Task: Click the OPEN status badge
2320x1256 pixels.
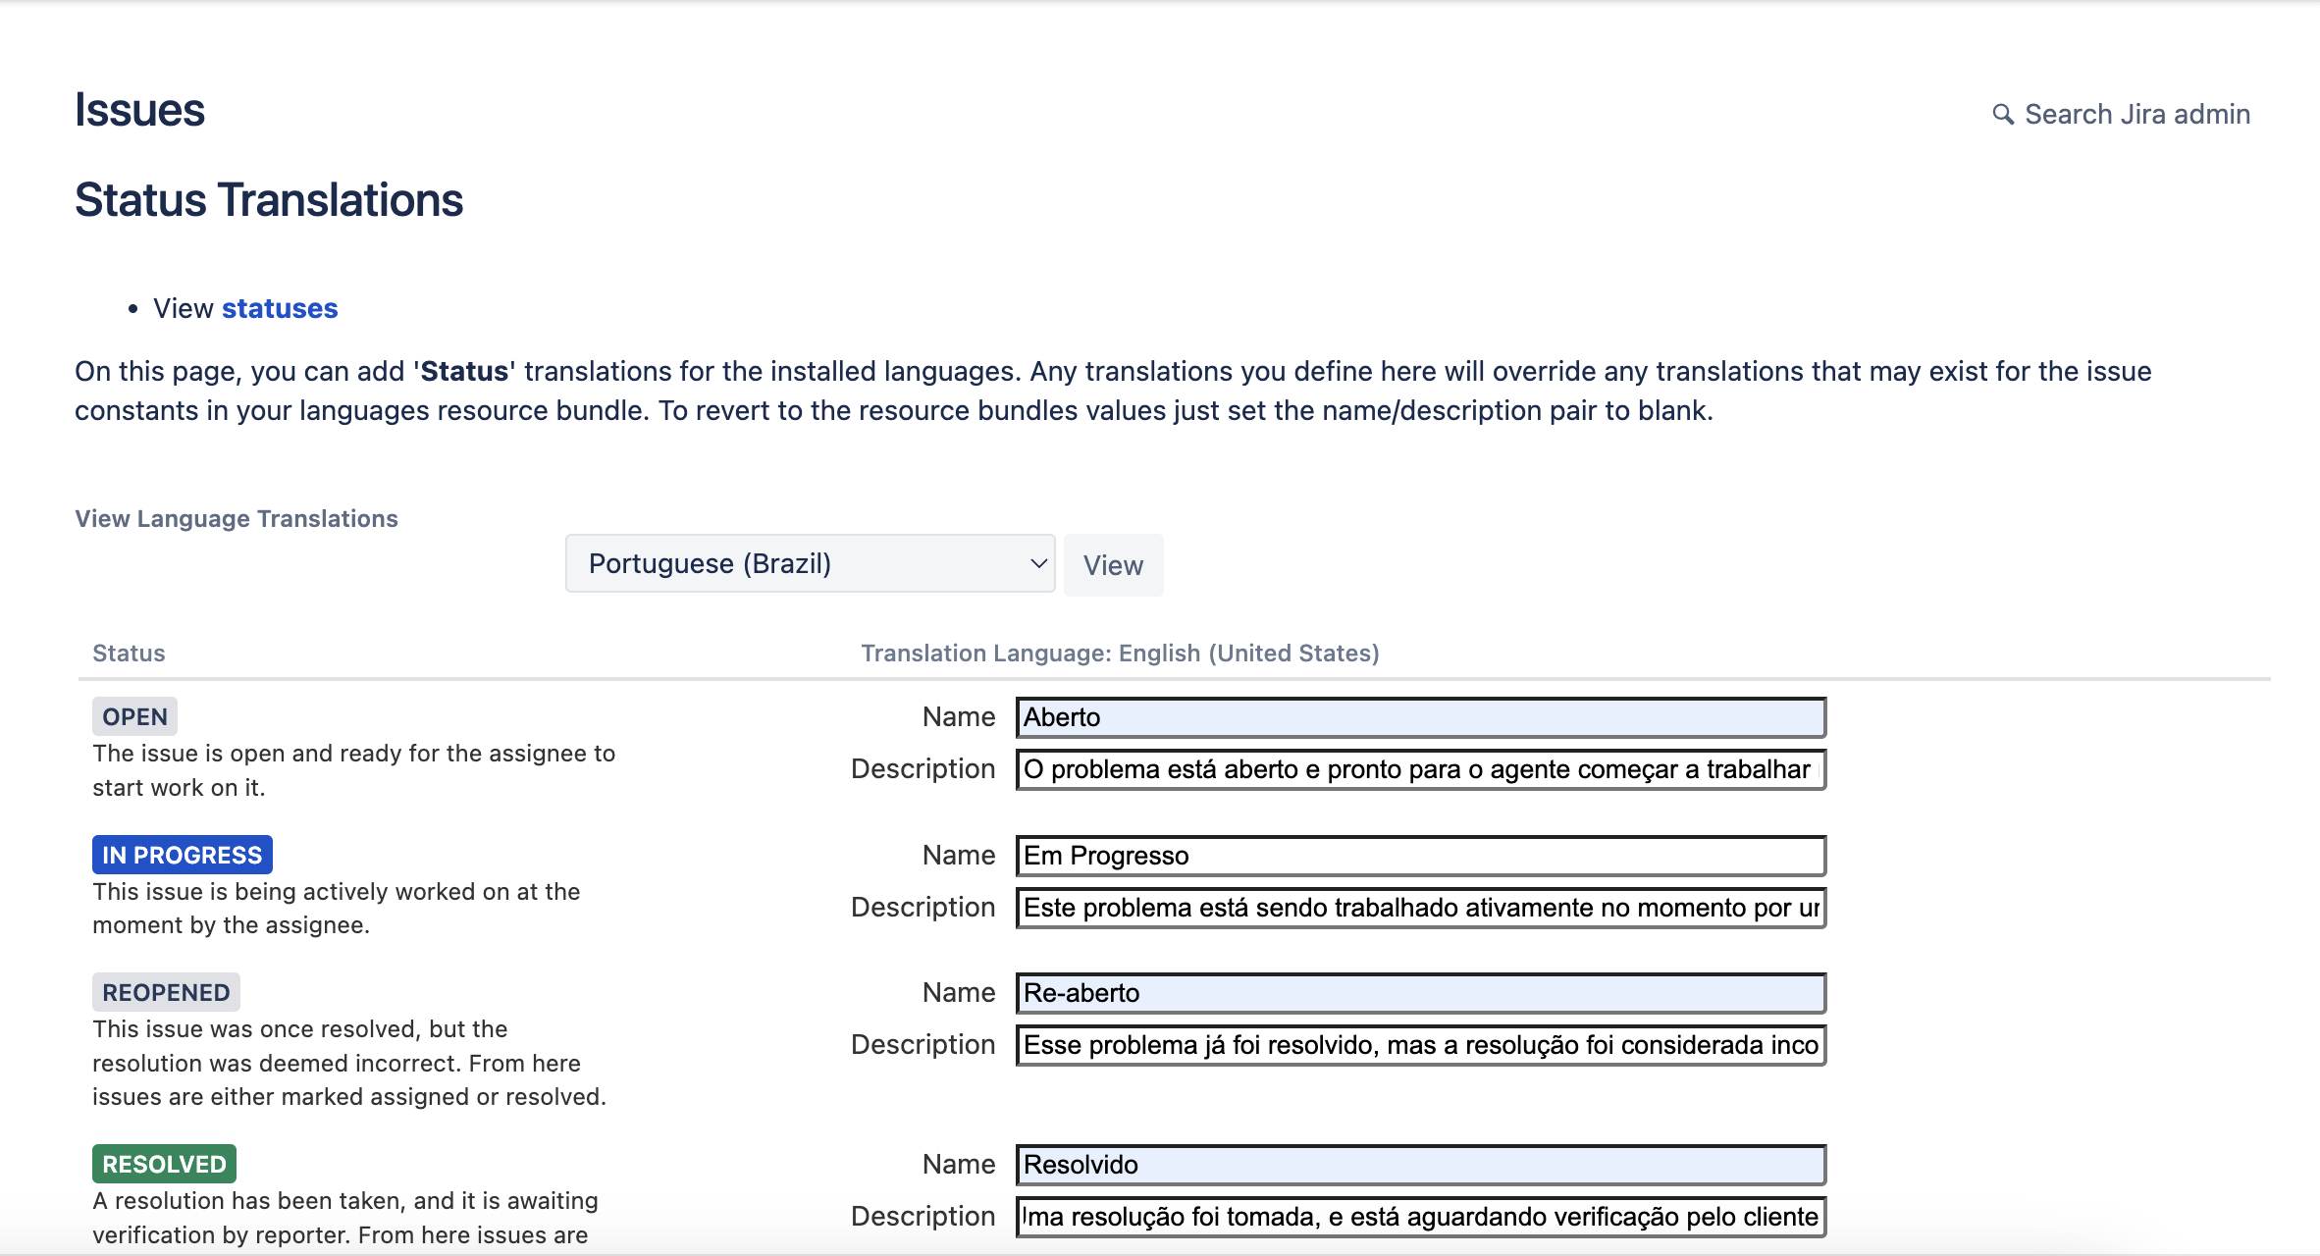Action: tap(134, 716)
